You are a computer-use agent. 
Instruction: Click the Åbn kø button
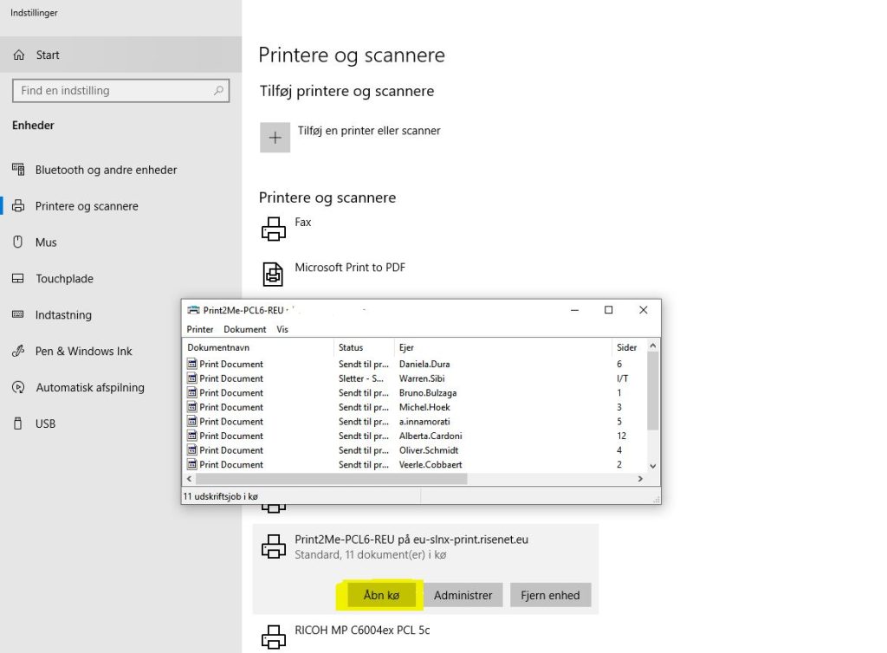379,596
